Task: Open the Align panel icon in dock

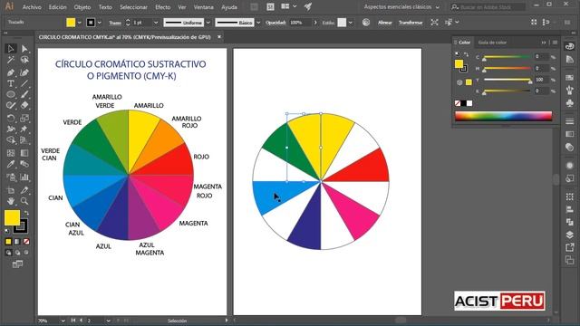Action: point(570,209)
